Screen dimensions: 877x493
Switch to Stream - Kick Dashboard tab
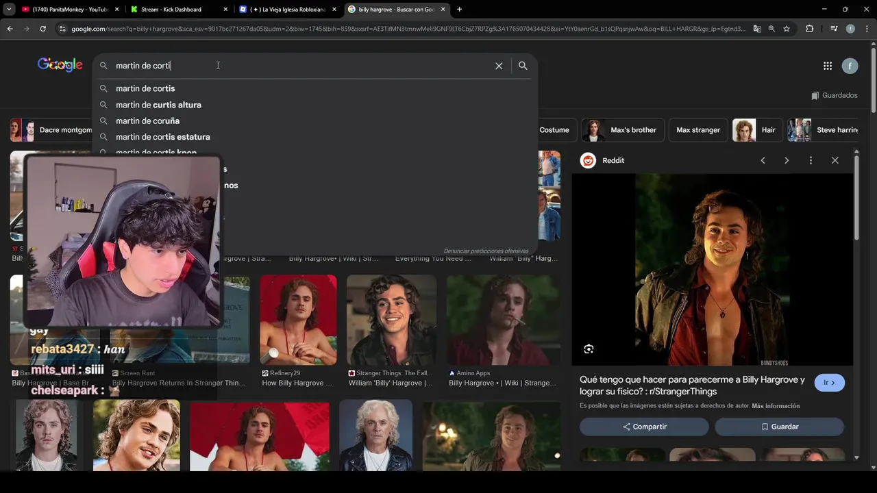173,10
